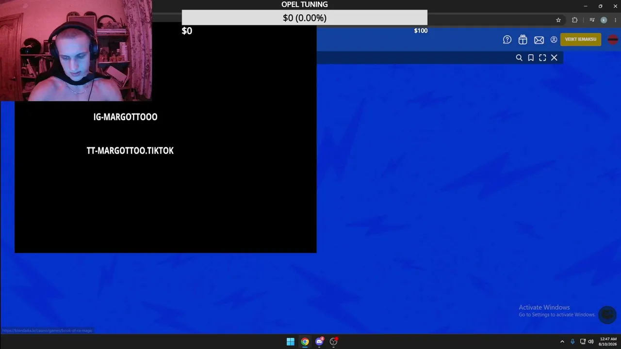The width and height of the screenshot is (621, 349).
Task: Open the volume speaker icon in the tray
Action: point(591,342)
